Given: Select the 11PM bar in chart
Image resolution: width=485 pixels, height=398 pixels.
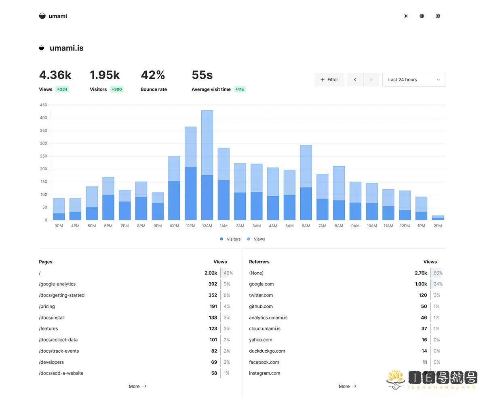Looking at the screenshot, I should (190, 173).
